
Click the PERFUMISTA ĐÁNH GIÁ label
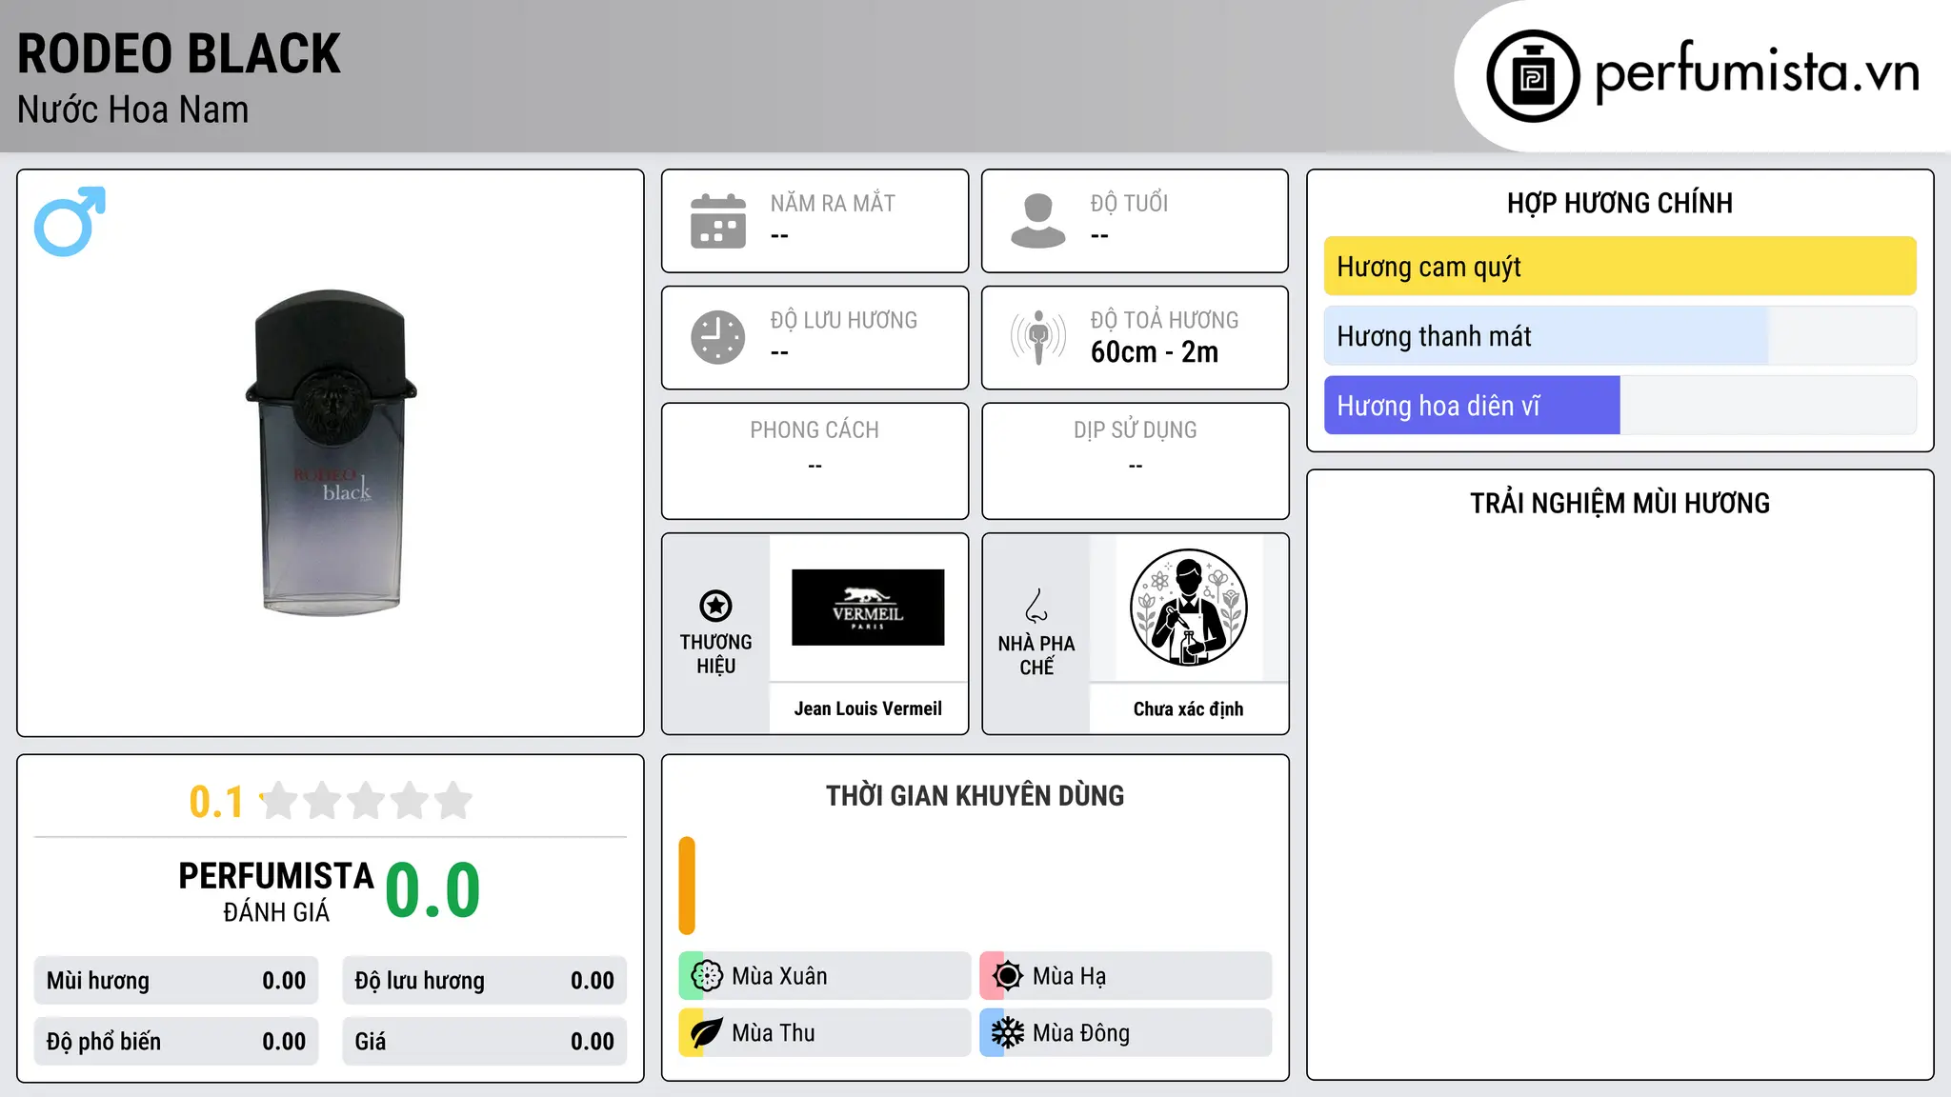(276, 891)
